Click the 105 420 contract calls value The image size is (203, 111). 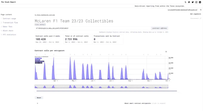pos(41,39)
